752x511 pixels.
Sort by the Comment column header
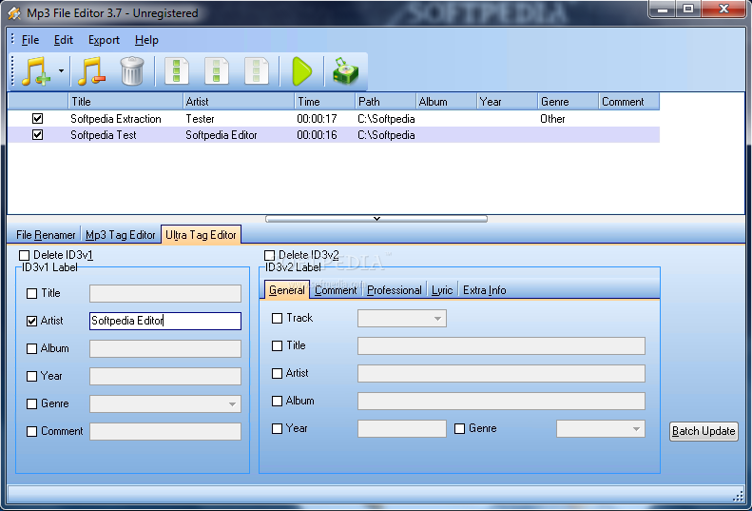(x=628, y=101)
